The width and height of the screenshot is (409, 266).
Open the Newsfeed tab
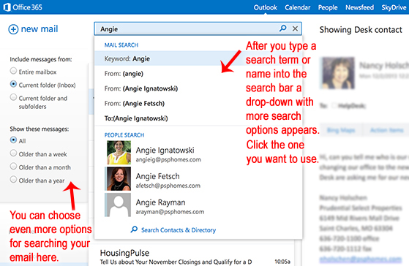[x=359, y=7]
